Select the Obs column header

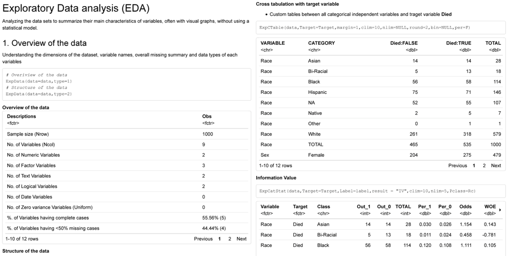click(x=207, y=116)
